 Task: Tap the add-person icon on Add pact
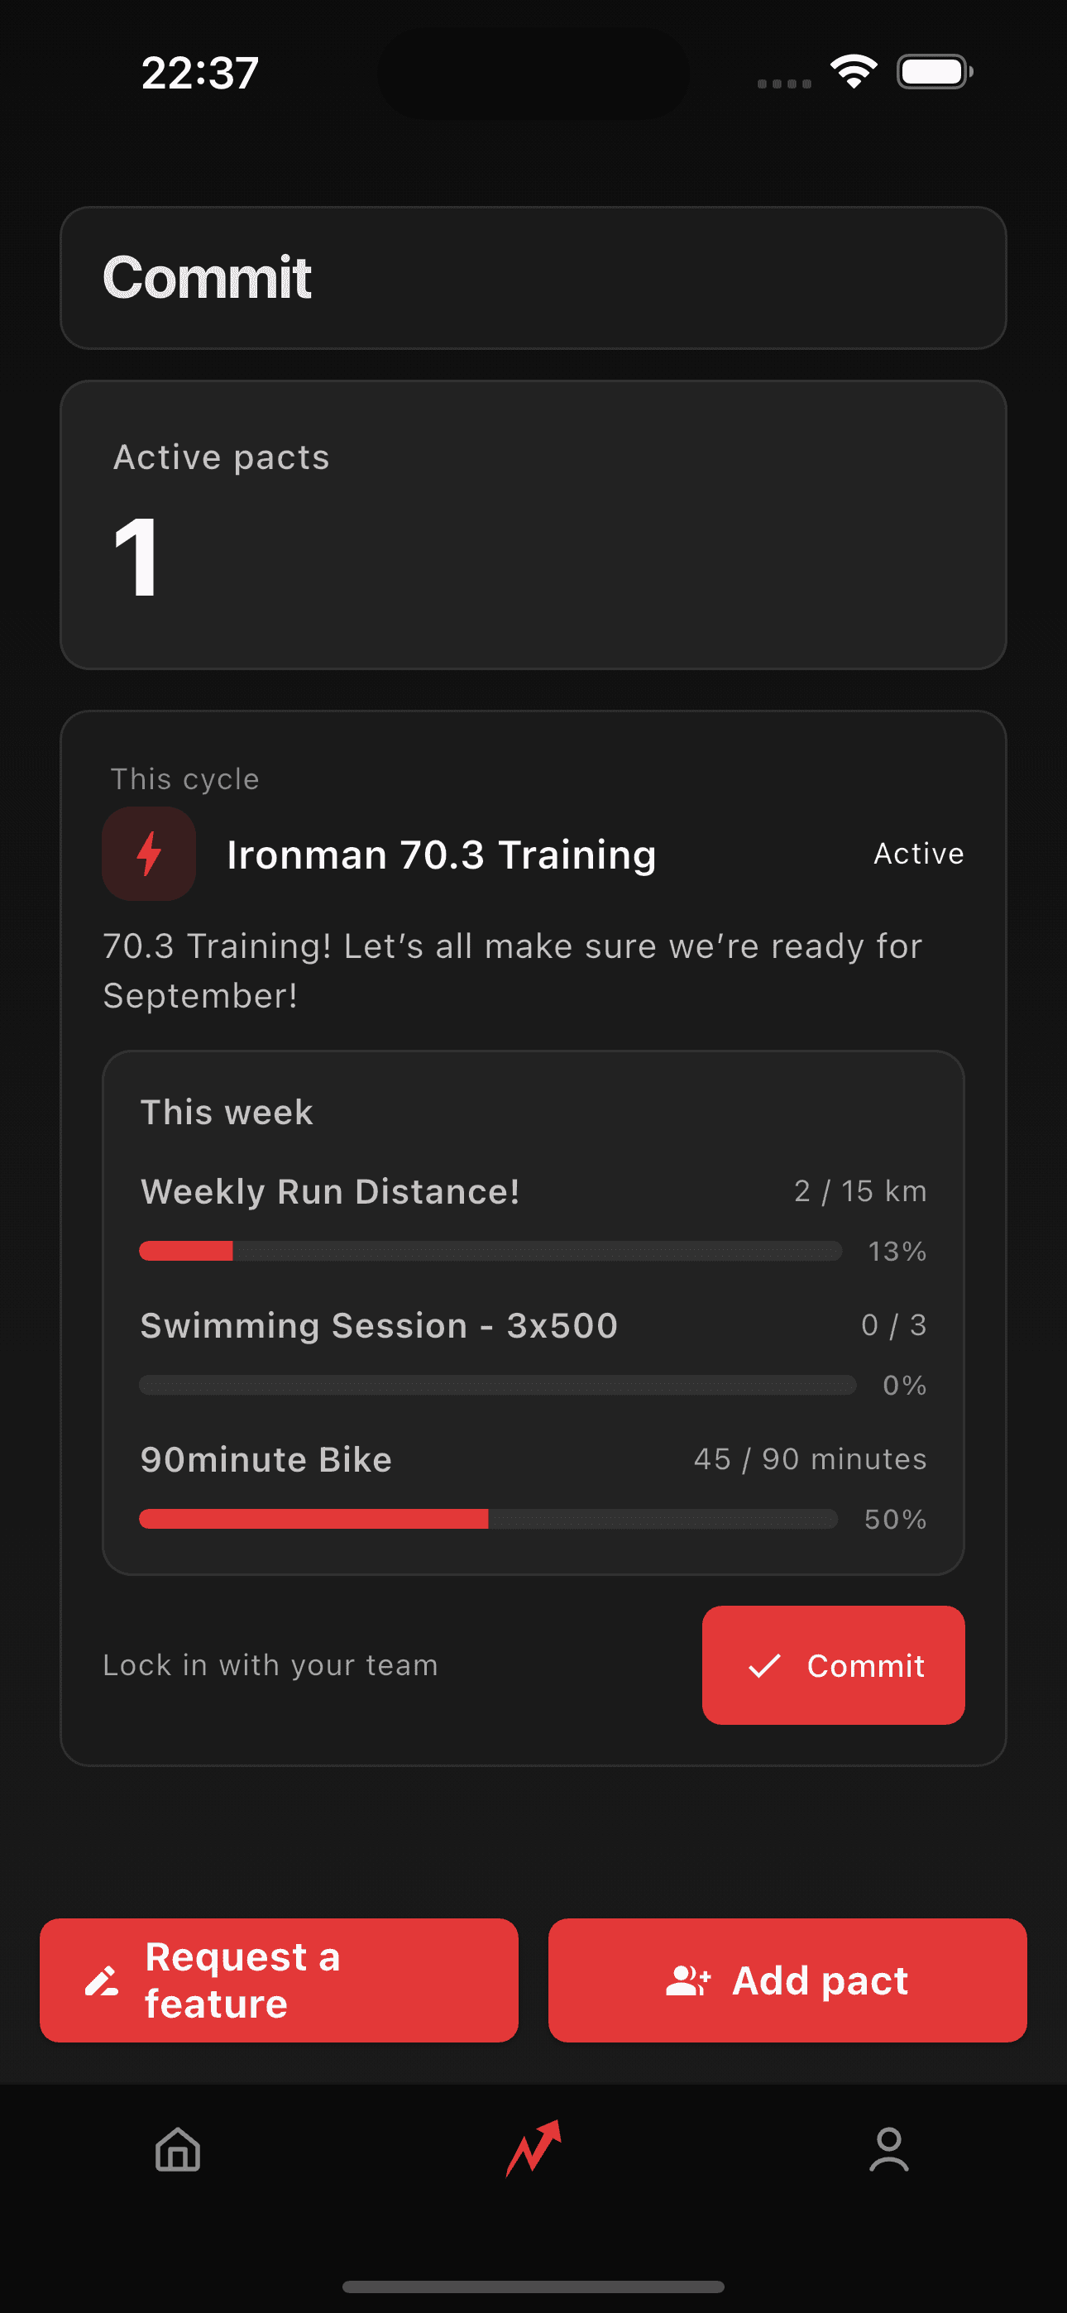[x=689, y=1980]
